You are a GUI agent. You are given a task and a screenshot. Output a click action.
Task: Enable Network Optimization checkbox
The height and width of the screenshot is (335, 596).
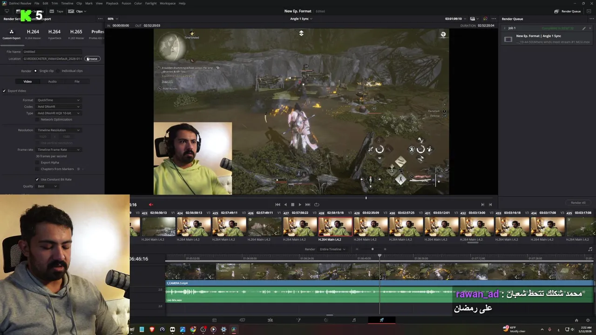pos(38,120)
